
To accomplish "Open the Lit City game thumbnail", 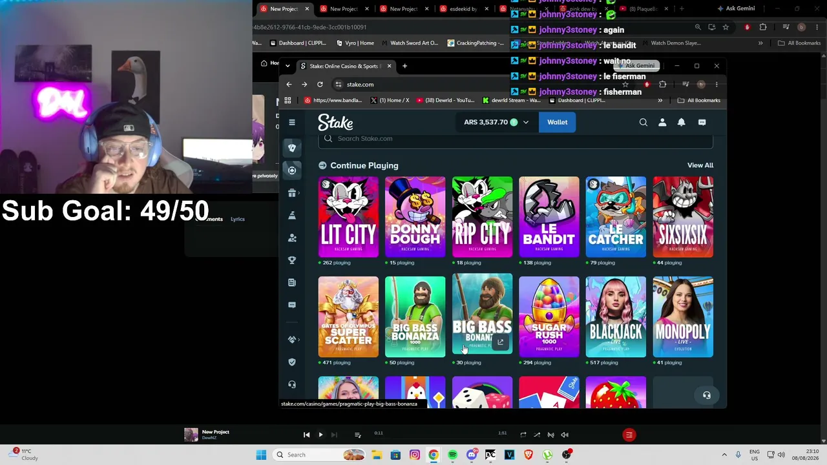I will 348,217.
